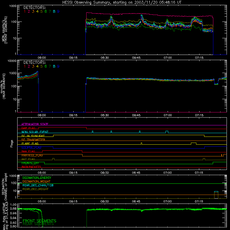Select the SAA_FLAG label
Image resolution: width=230 pixels, height=230 pixels.
[28, 151]
